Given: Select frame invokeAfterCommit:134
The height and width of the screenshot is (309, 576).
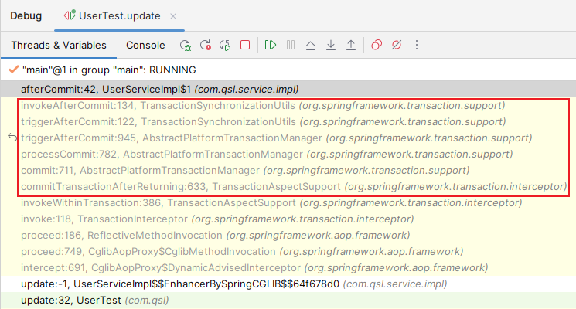Looking at the screenshot, I should click(x=288, y=106).
